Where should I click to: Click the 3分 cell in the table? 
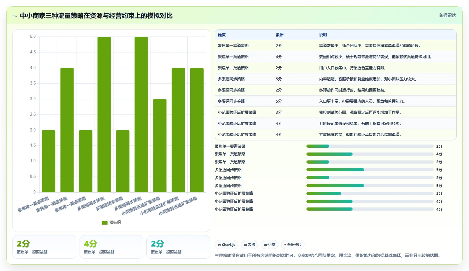coord(279,112)
